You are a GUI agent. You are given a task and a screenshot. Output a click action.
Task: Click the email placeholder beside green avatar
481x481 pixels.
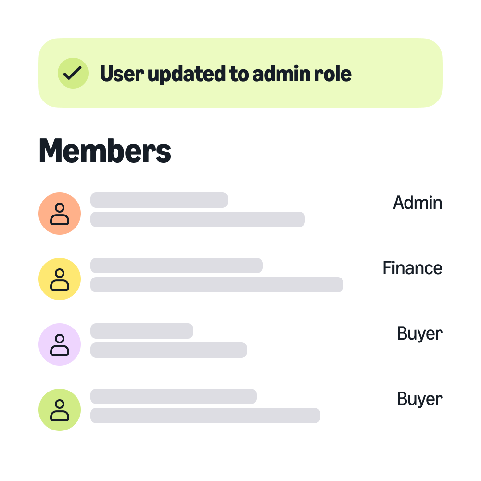(x=205, y=416)
